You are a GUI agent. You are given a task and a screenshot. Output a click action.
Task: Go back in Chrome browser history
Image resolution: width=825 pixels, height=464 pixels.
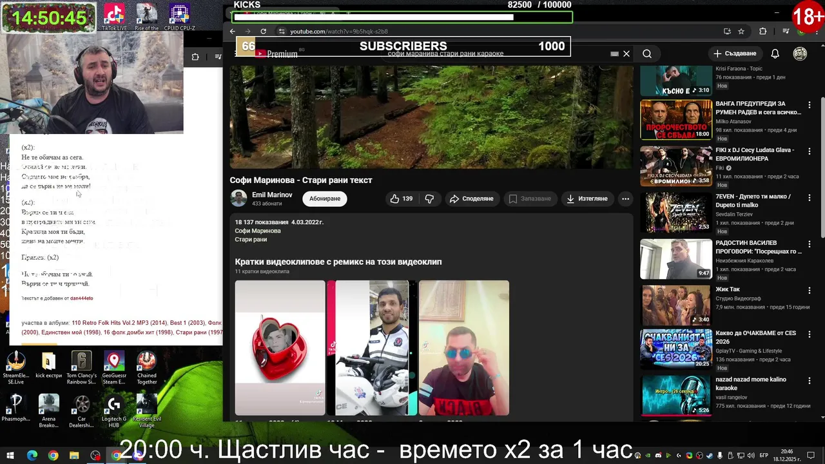[233, 31]
